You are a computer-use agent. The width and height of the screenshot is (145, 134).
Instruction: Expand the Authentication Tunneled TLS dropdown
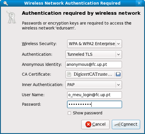click(94, 54)
